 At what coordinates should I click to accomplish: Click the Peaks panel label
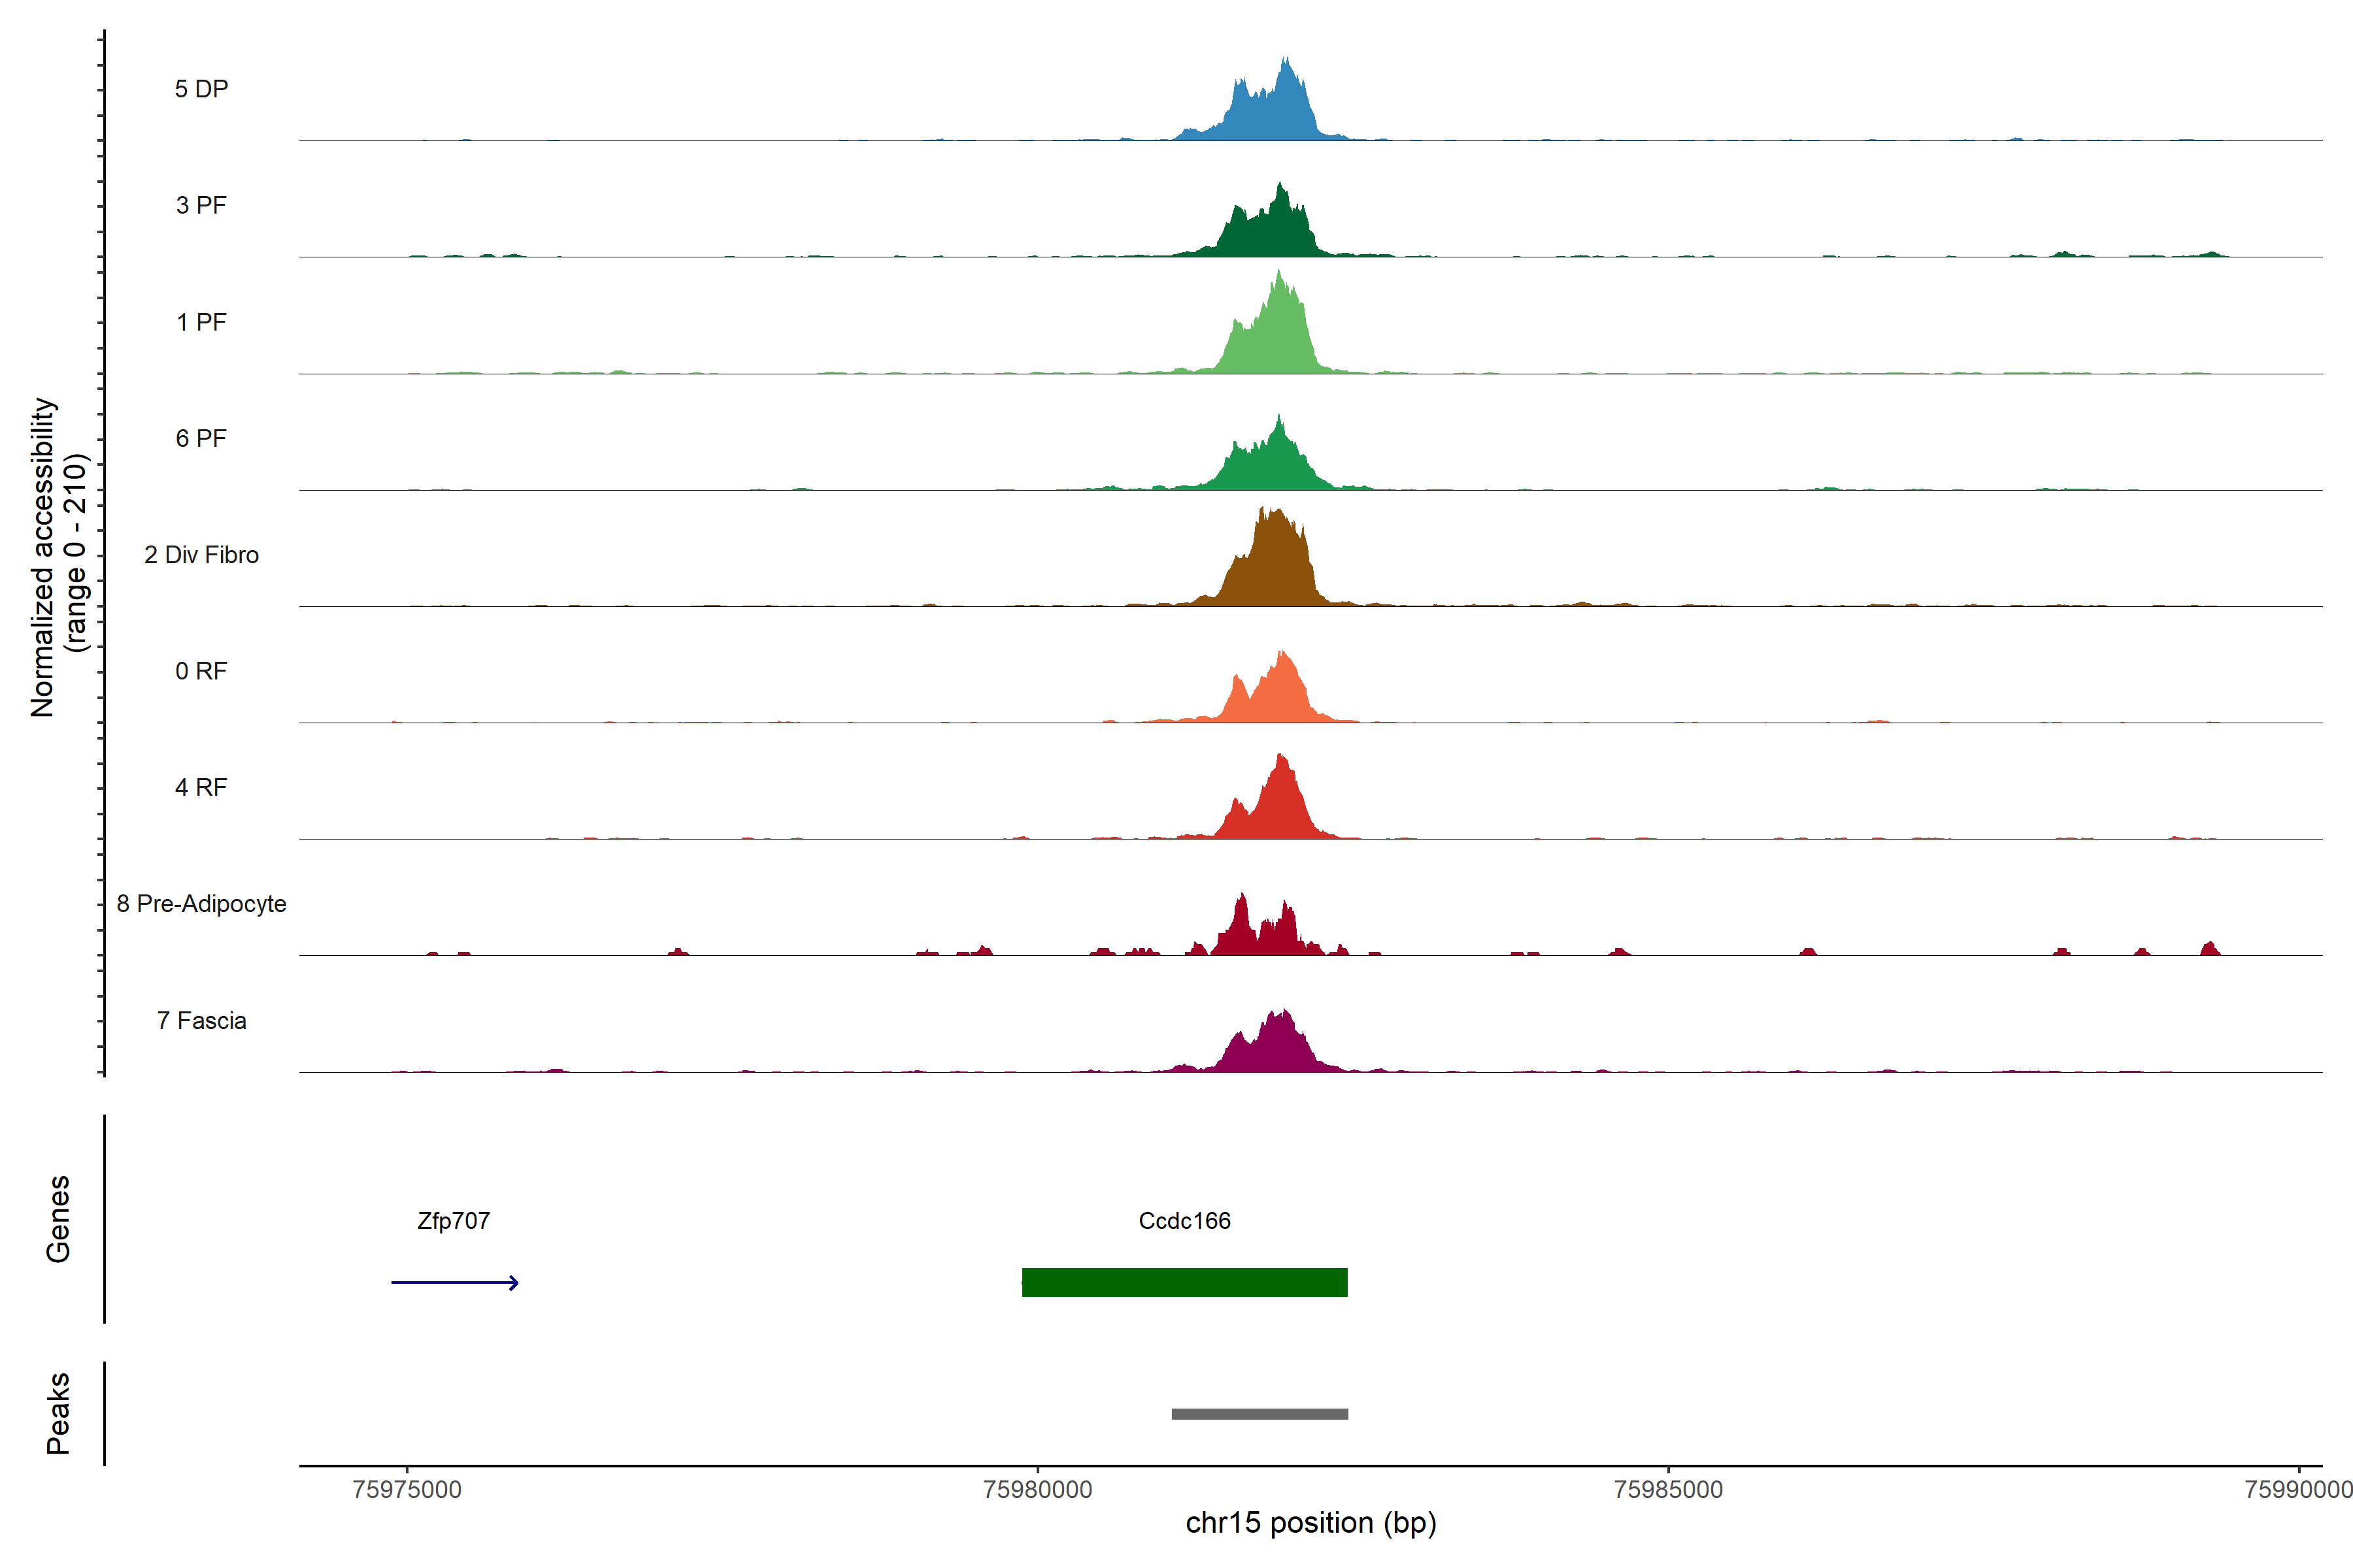[x=58, y=1413]
